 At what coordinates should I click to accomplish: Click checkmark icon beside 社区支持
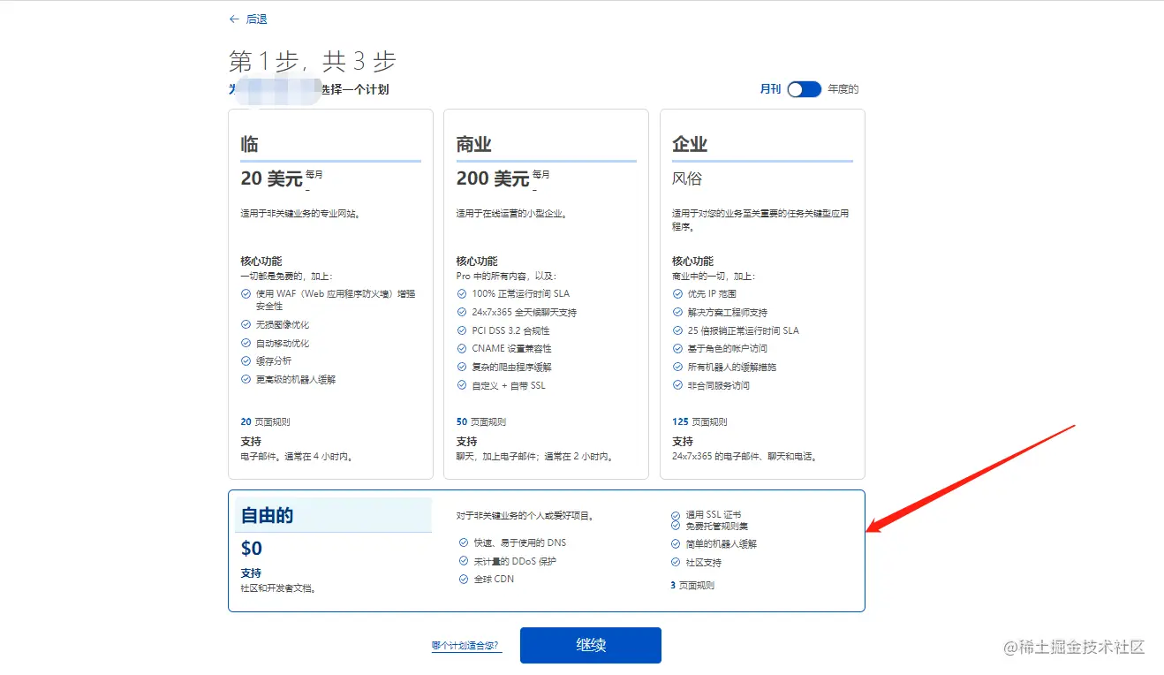[x=676, y=562]
